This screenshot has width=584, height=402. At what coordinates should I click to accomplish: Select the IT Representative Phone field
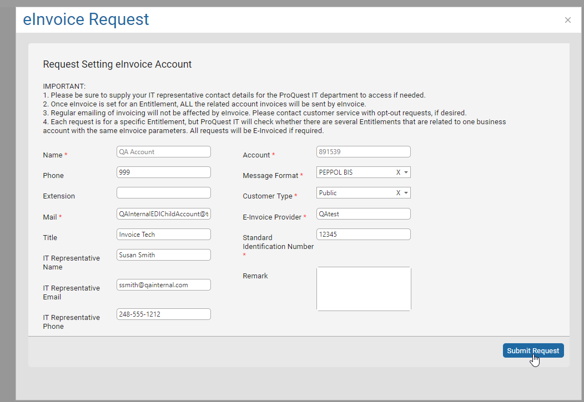click(163, 314)
